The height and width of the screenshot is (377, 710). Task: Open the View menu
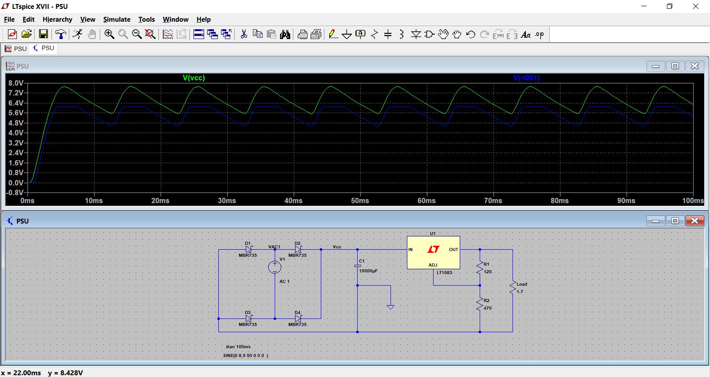[x=87, y=20]
